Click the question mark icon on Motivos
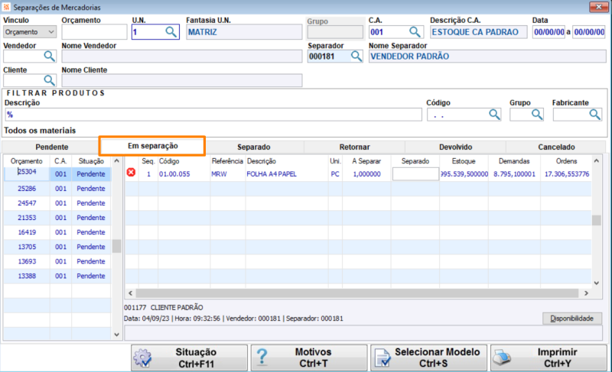This screenshot has width=612, height=372. coord(262,357)
